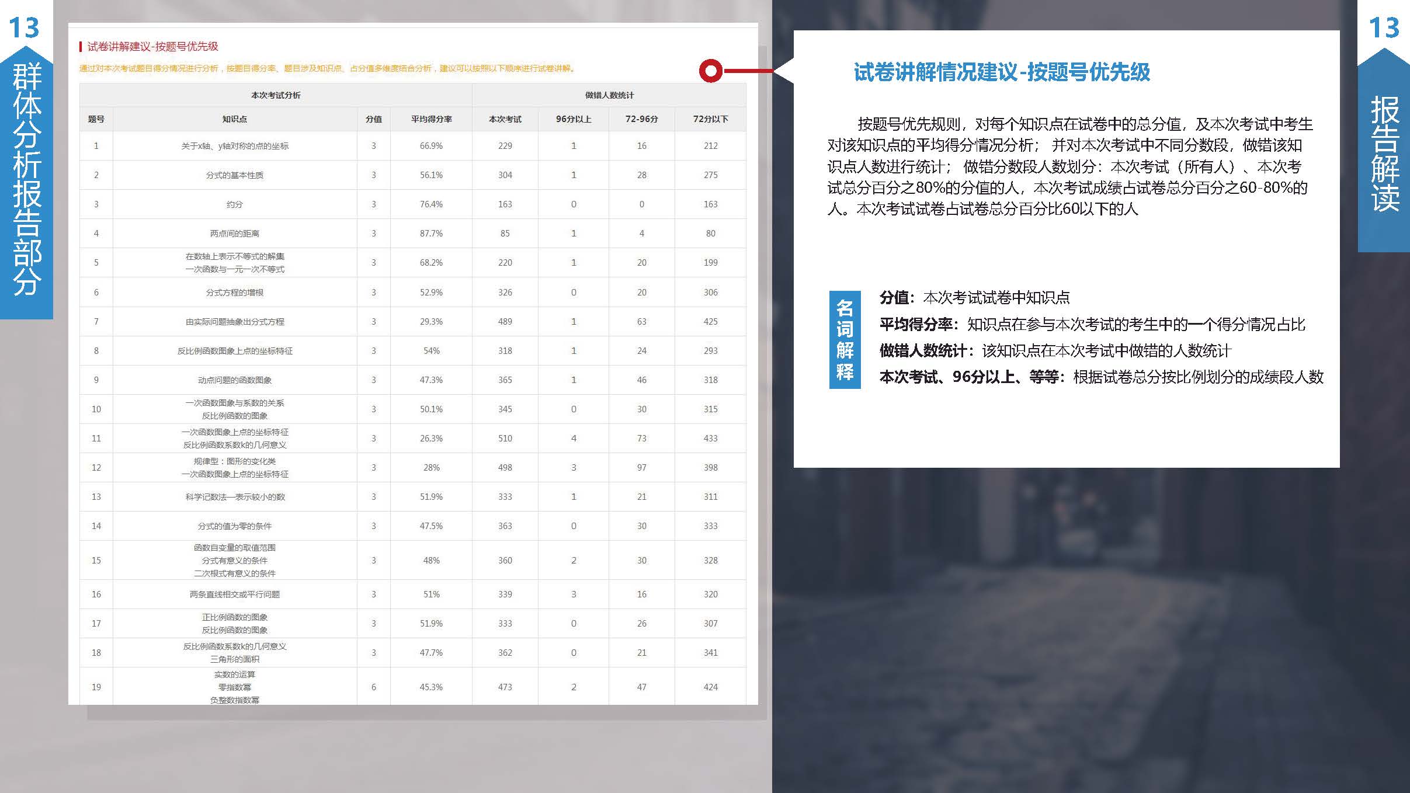The width and height of the screenshot is (1410, 793).
Task: Click the 做错人数统计 column group header
Action: coord(609,95)
